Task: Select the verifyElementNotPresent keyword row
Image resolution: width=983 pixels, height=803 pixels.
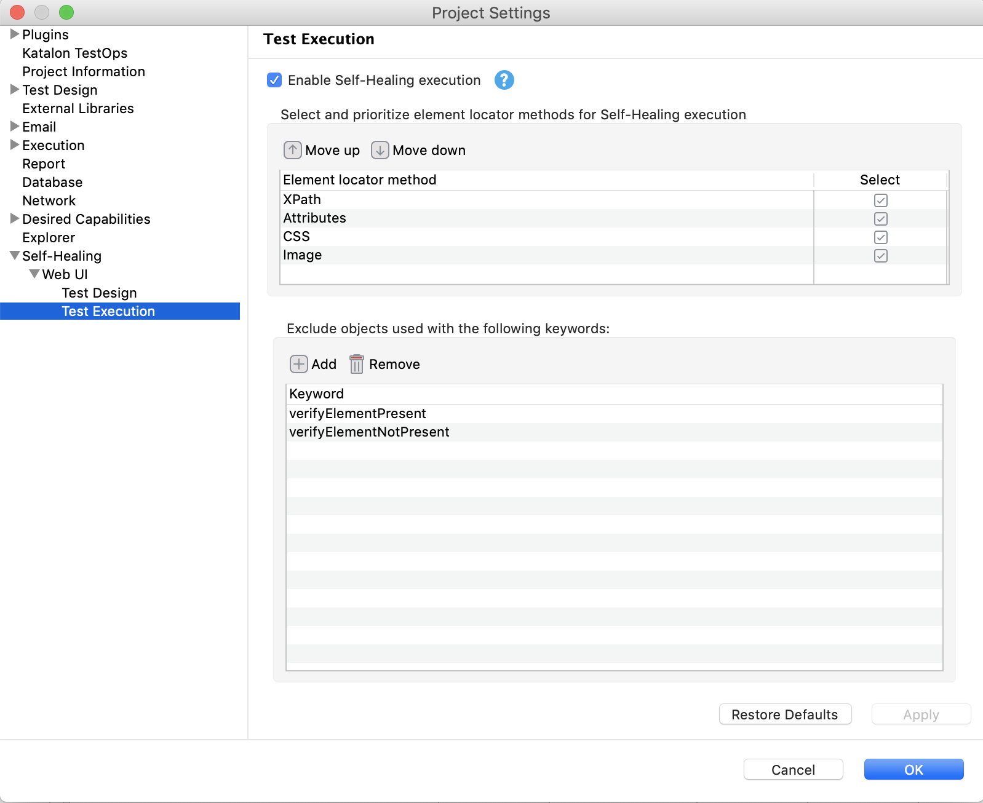Action: pos(369,432)
